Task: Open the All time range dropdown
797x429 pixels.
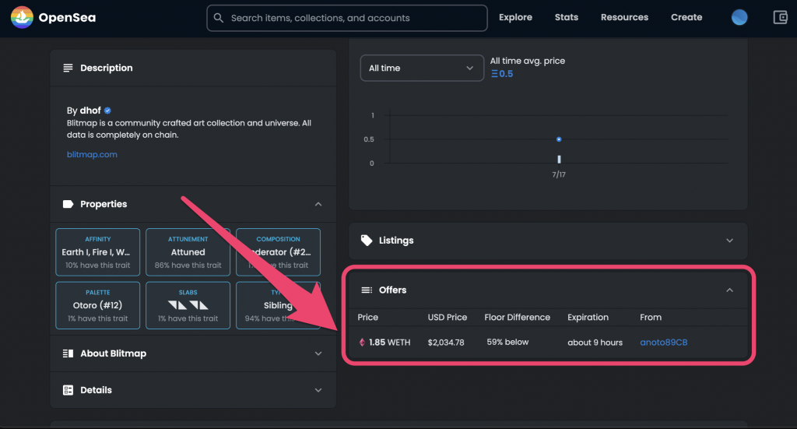Action: point(421,68)
